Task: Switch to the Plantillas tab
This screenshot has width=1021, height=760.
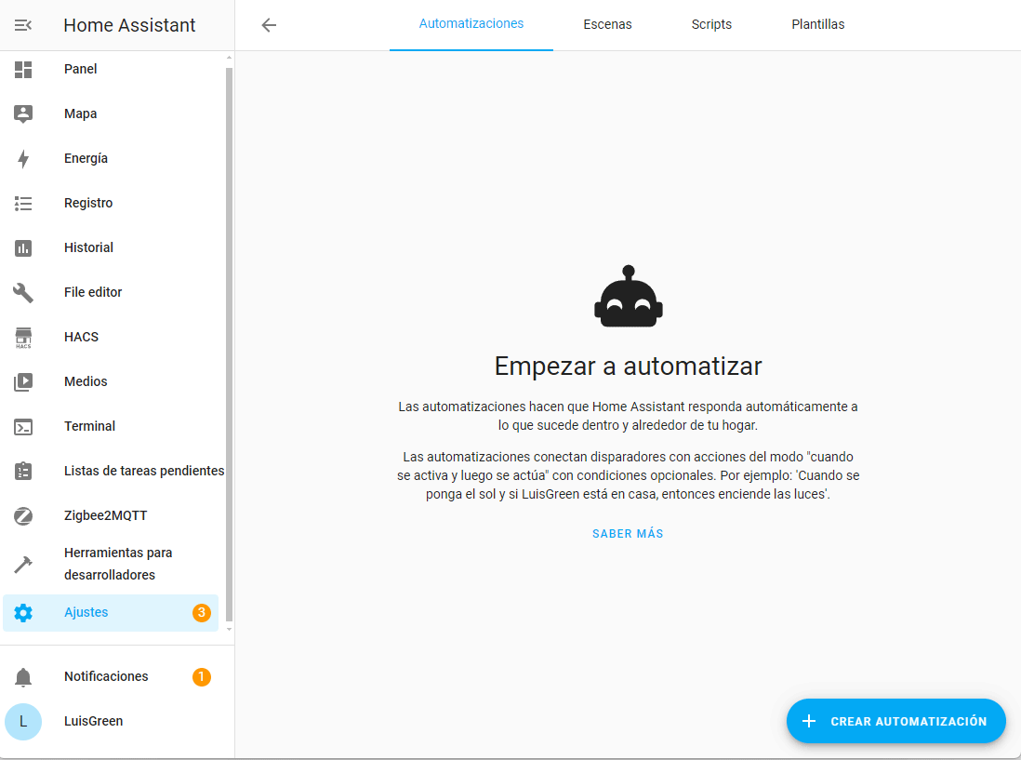Action: click(x=818, y=25)
